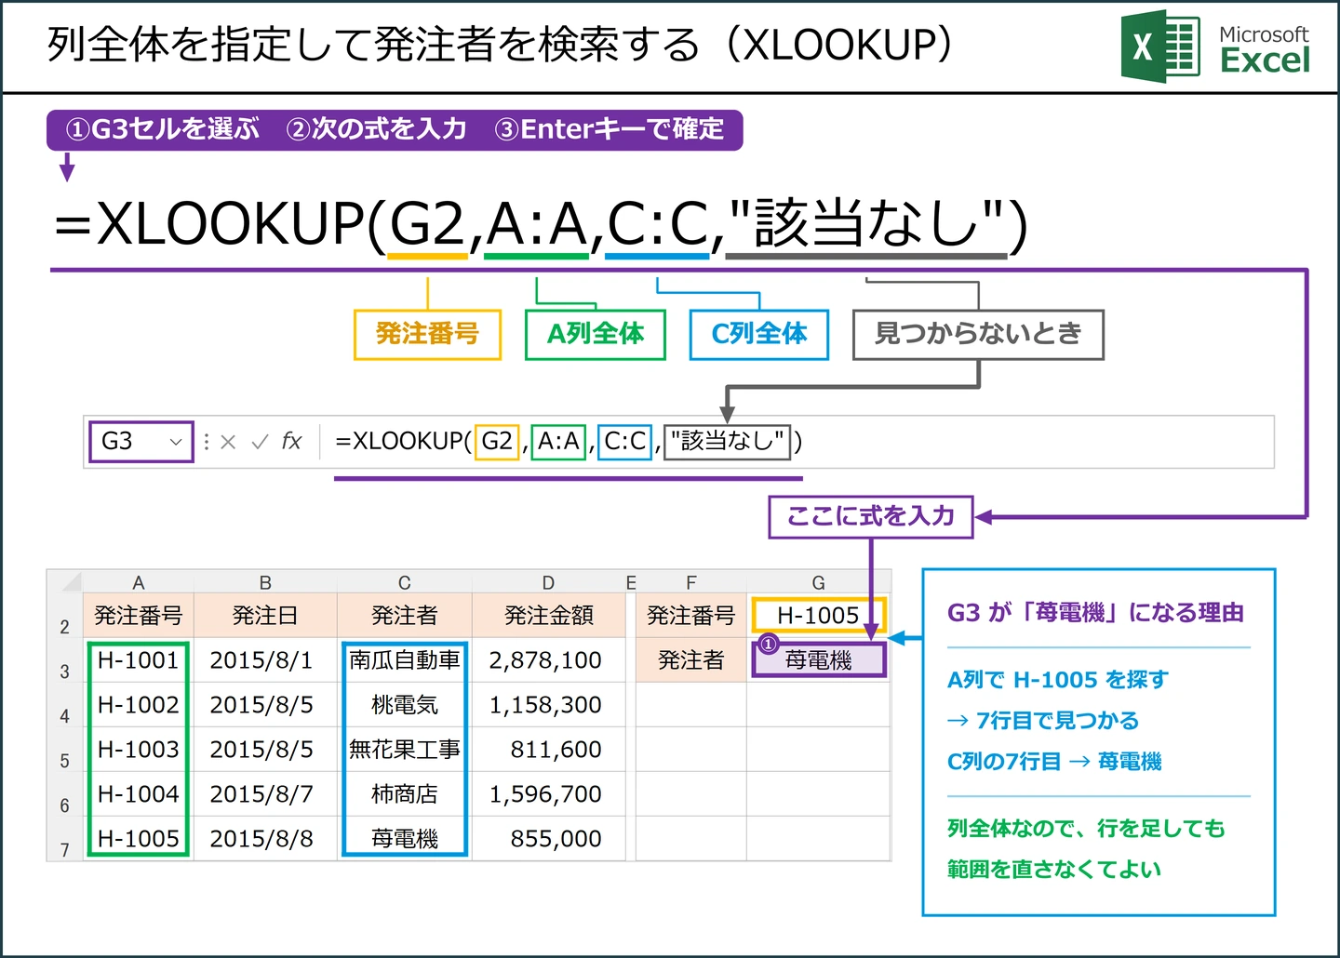Click cell F2 labeled 発注番号

point(691,616)
